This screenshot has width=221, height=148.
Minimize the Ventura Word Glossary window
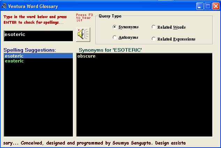[199, 6]
